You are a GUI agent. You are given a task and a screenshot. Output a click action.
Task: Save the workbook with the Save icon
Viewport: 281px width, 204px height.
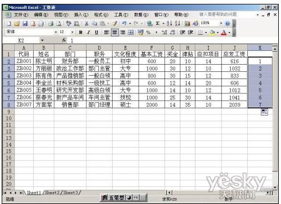(25, 24)
